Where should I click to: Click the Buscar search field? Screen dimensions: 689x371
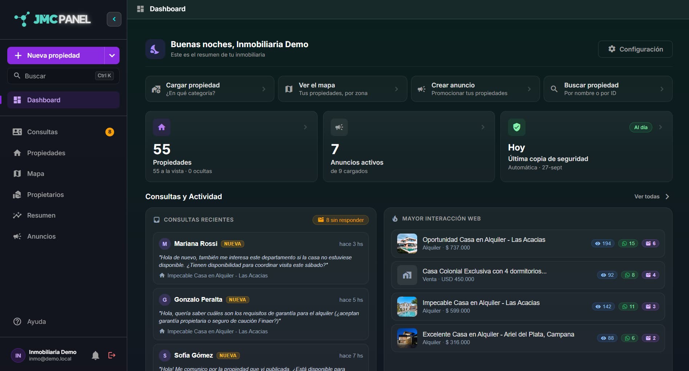[63, 76]
